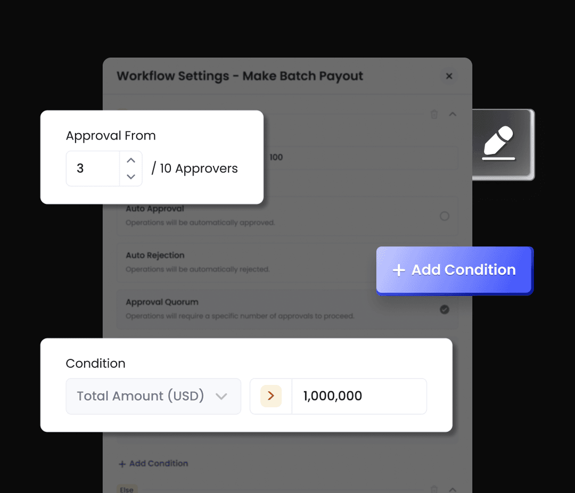Screen dimensions: 575x493
Task: Click the small Add Condition link
Action: click(153, 464)
